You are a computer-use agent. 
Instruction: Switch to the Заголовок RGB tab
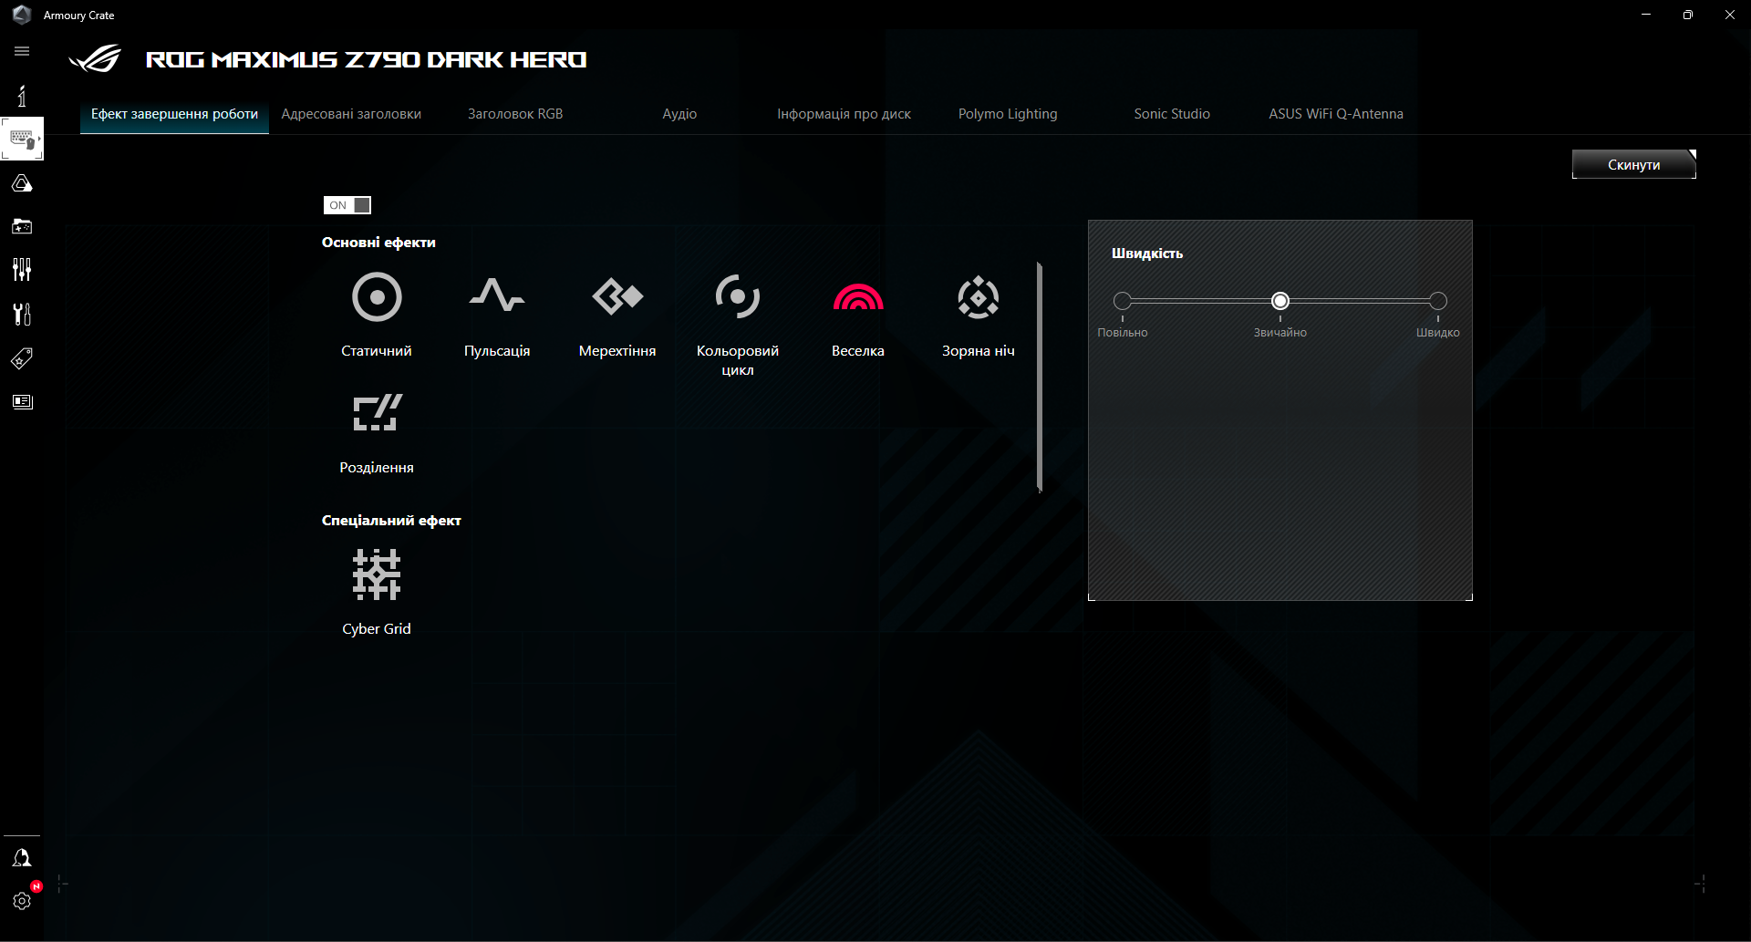coord(514,113)
